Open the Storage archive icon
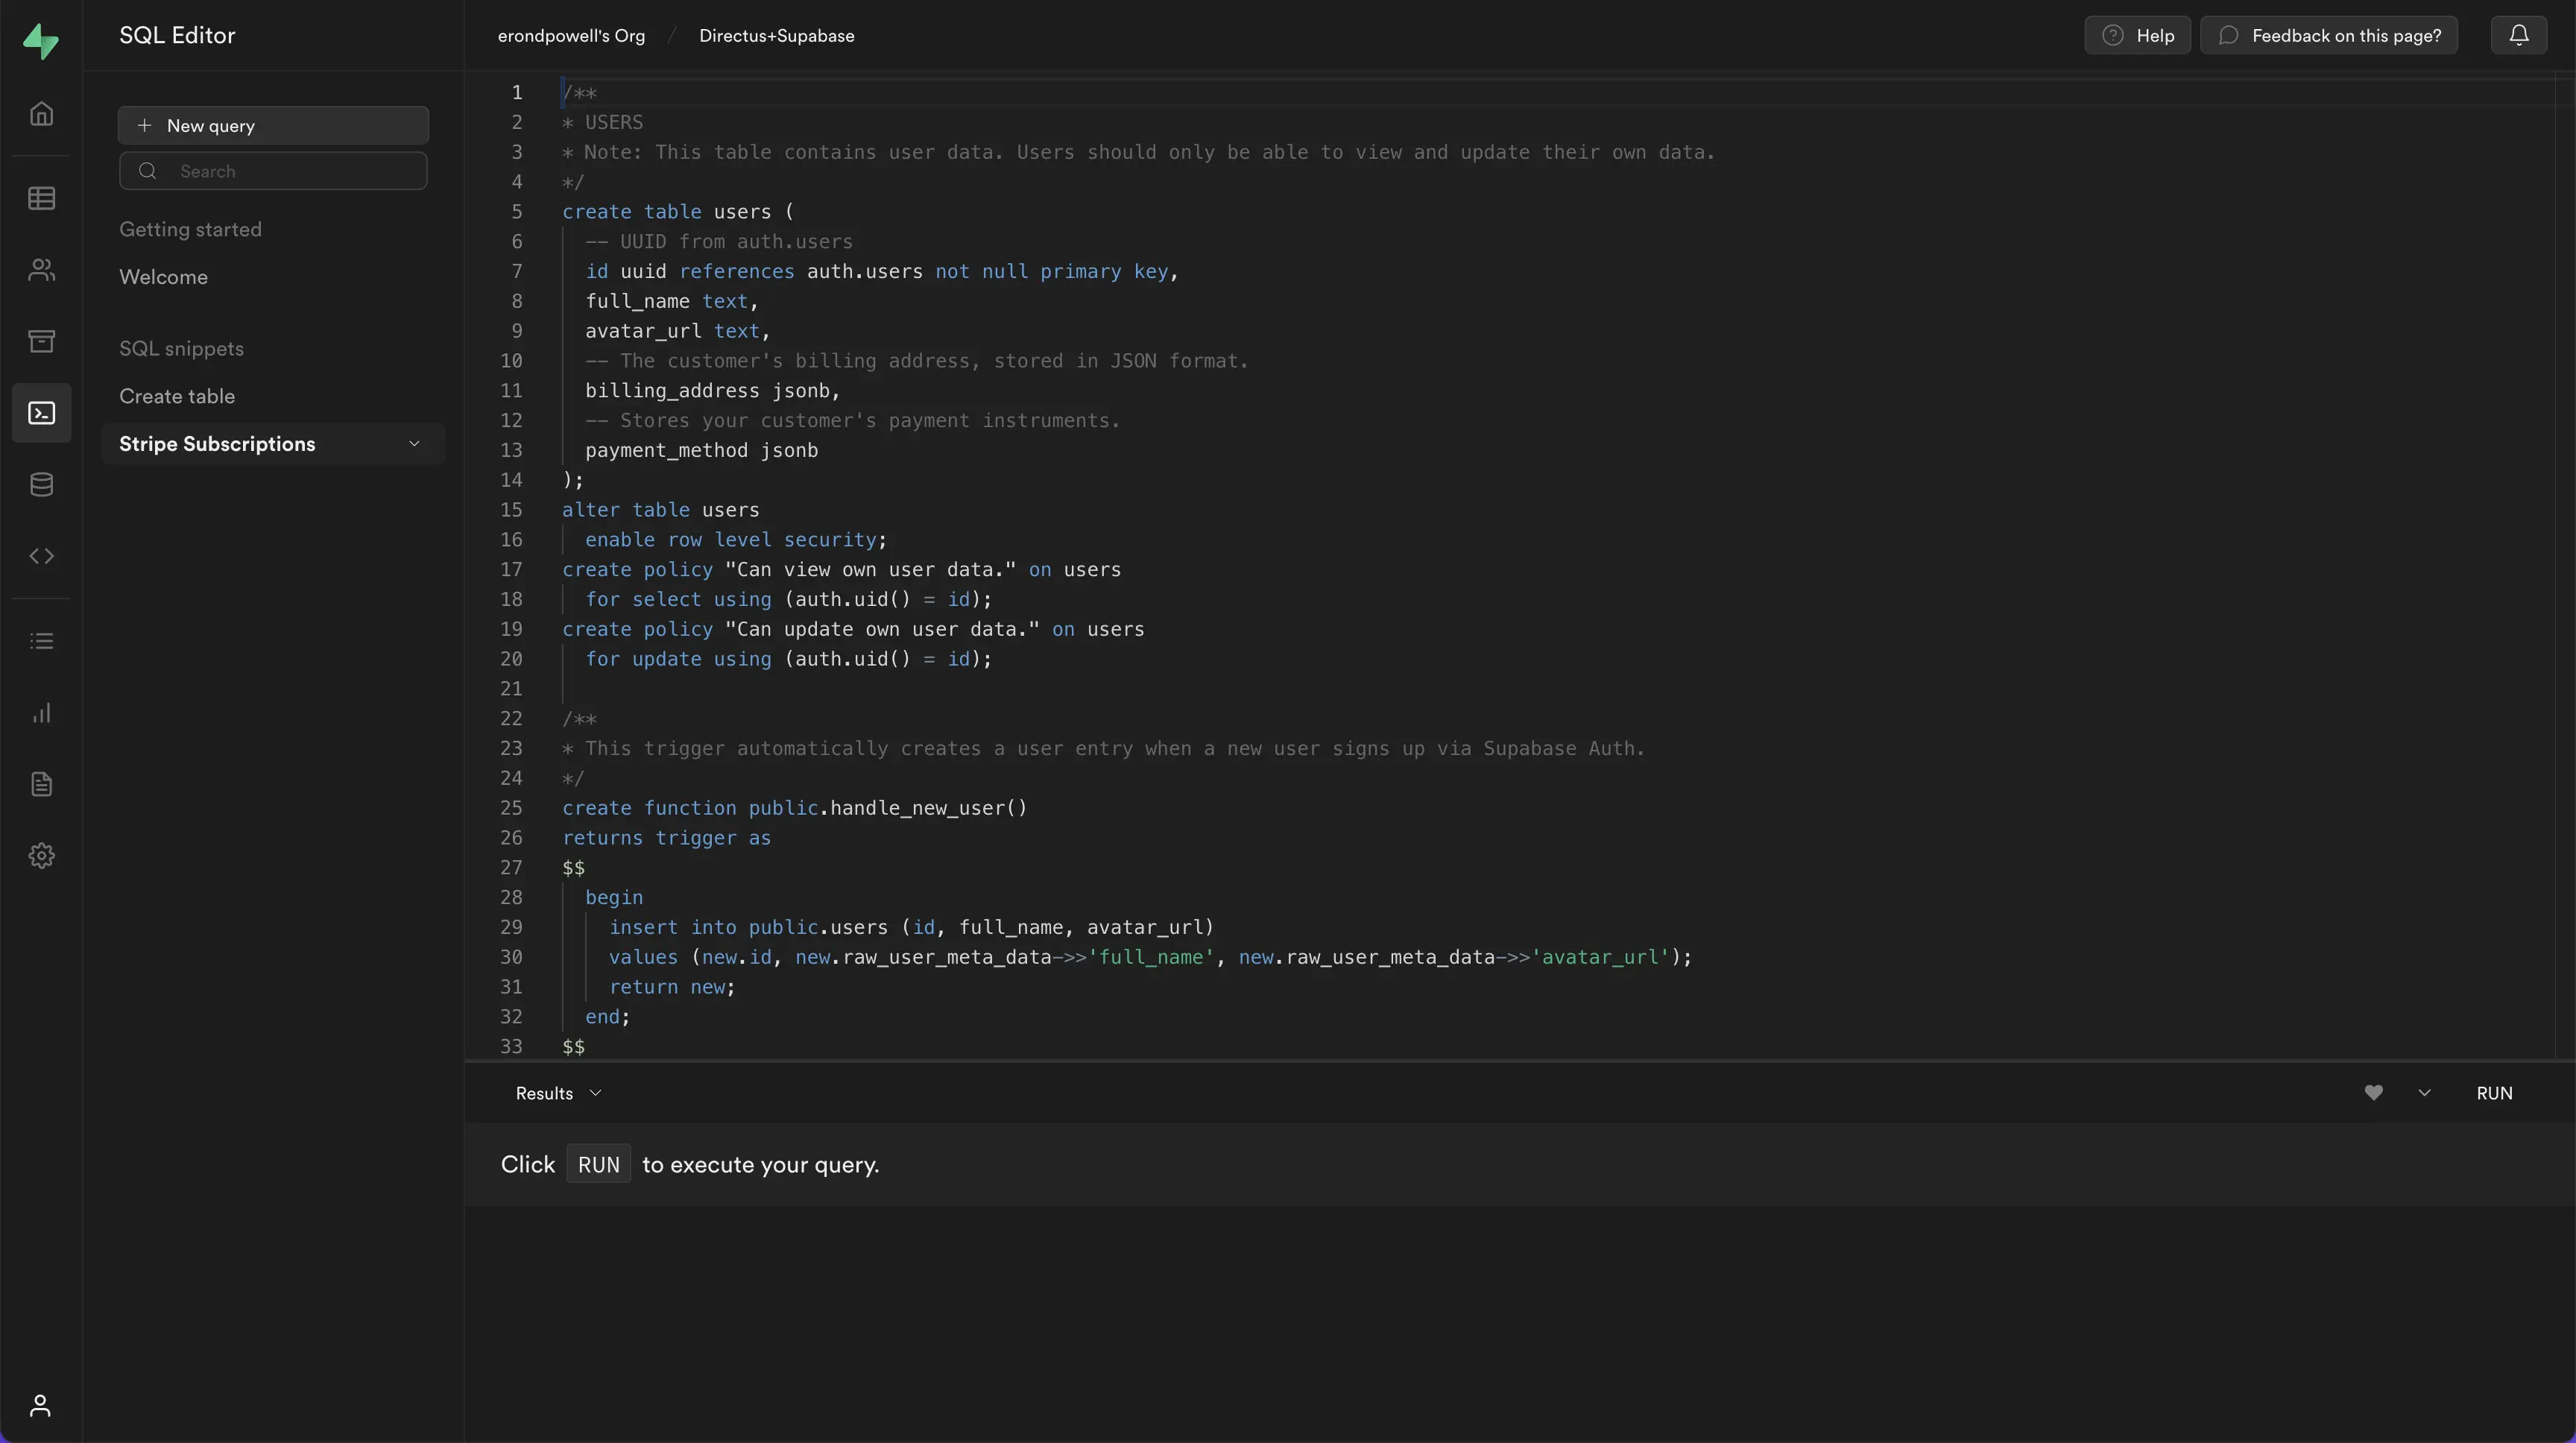 coord(41,341)
